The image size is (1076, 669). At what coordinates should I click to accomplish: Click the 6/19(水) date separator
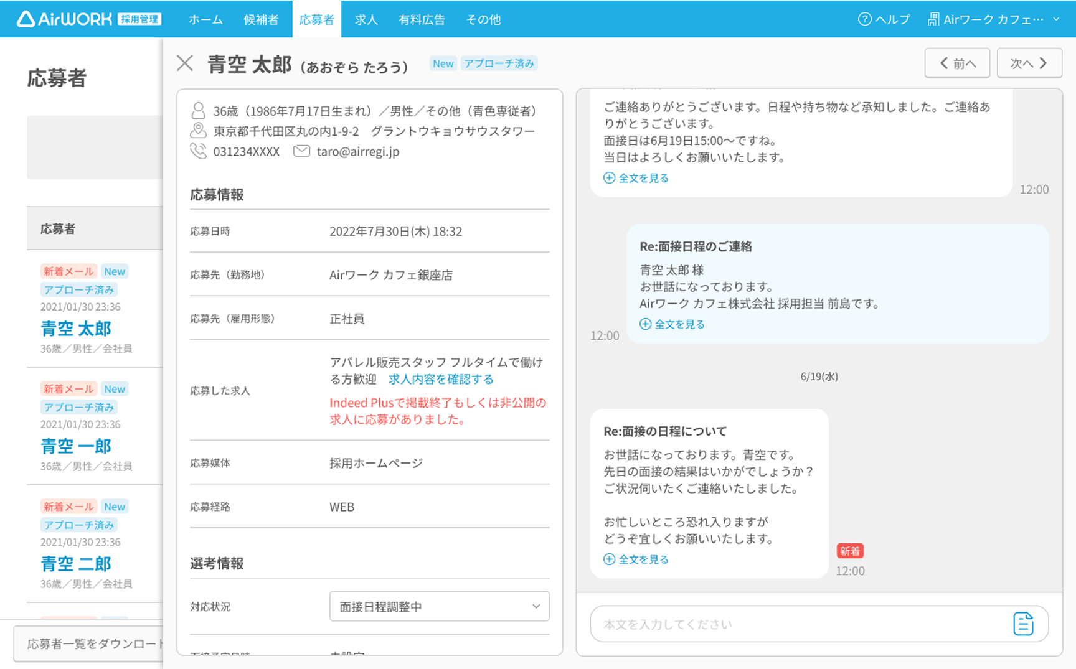(x=819, y=377)
